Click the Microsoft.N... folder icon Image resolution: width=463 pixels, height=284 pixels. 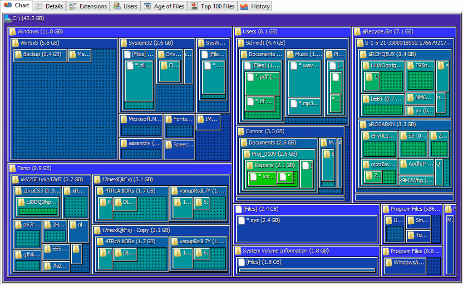(123, 119)
